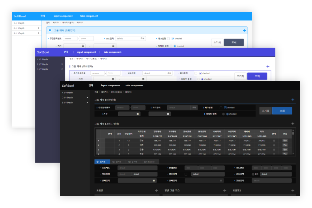This screenshot has height=208, width=312.
Task: Open tabs component menu in the purple window
Action: [112, 52]
